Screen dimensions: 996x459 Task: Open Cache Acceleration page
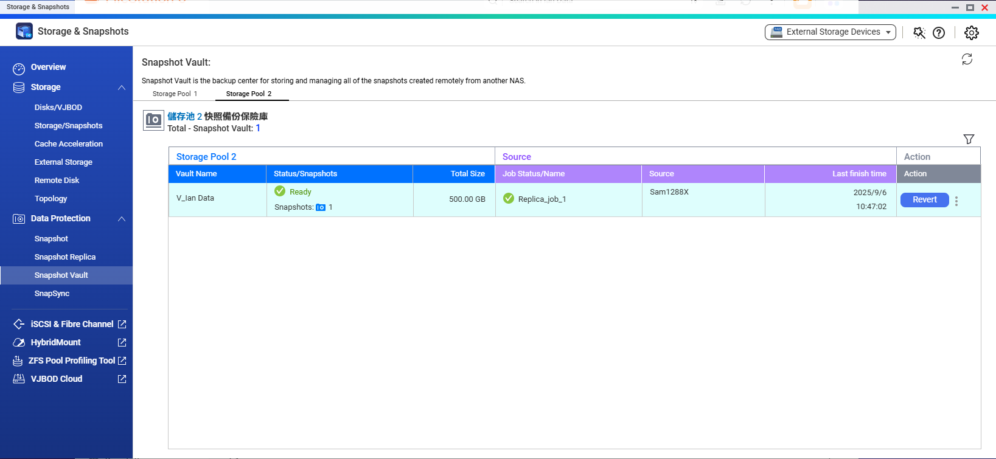pos(69,143)
